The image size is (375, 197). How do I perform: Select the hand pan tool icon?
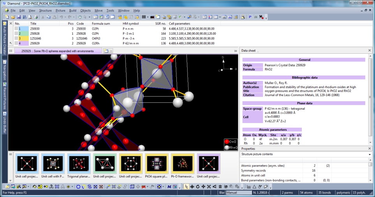click(x=80, y=17)
